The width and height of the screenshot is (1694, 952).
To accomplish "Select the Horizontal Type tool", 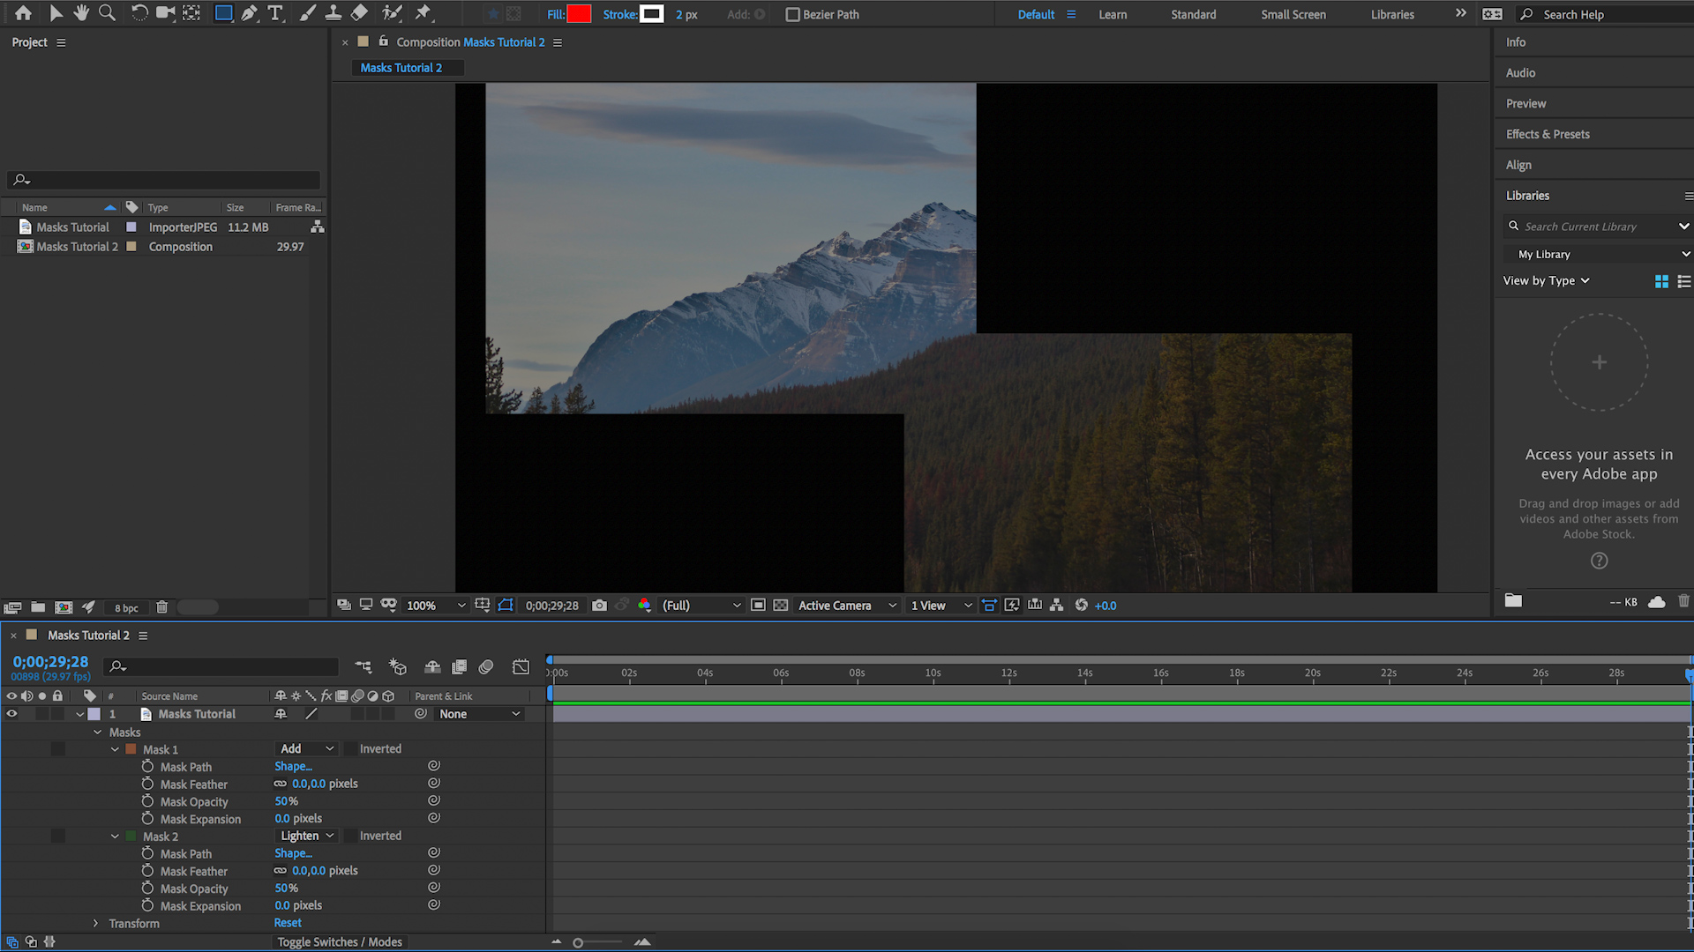I will tap(275, 13).
